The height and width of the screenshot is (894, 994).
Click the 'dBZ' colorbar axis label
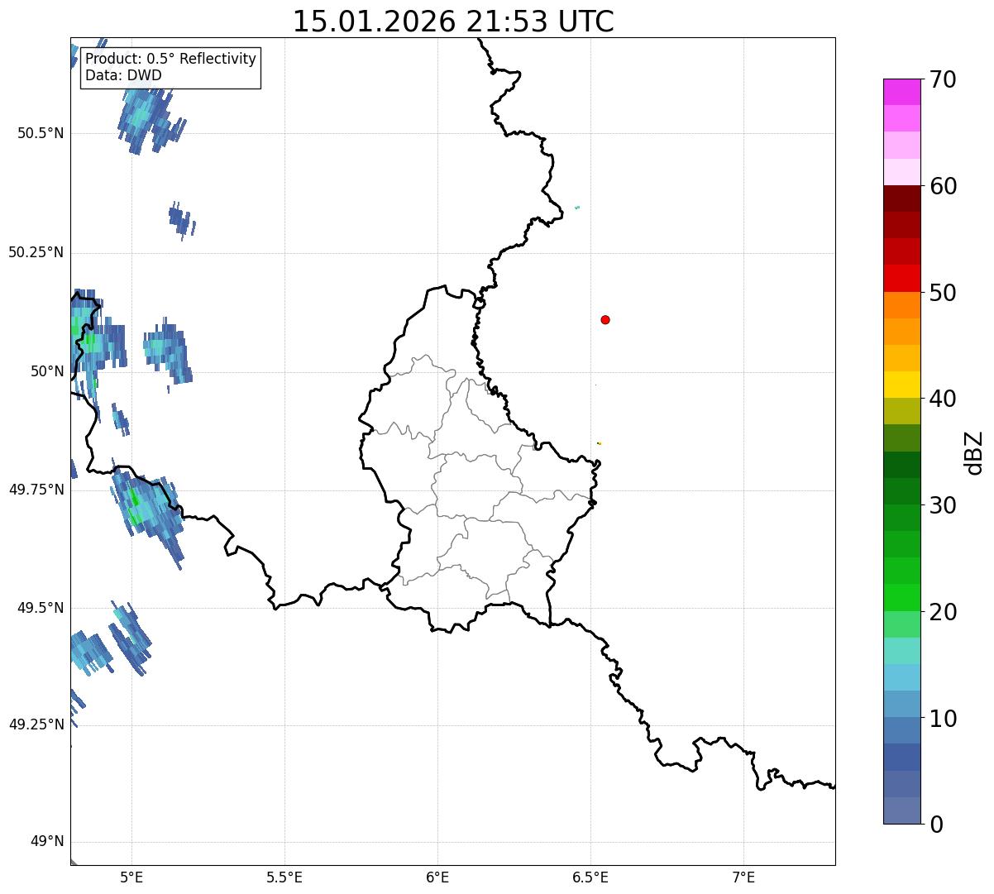974,452
